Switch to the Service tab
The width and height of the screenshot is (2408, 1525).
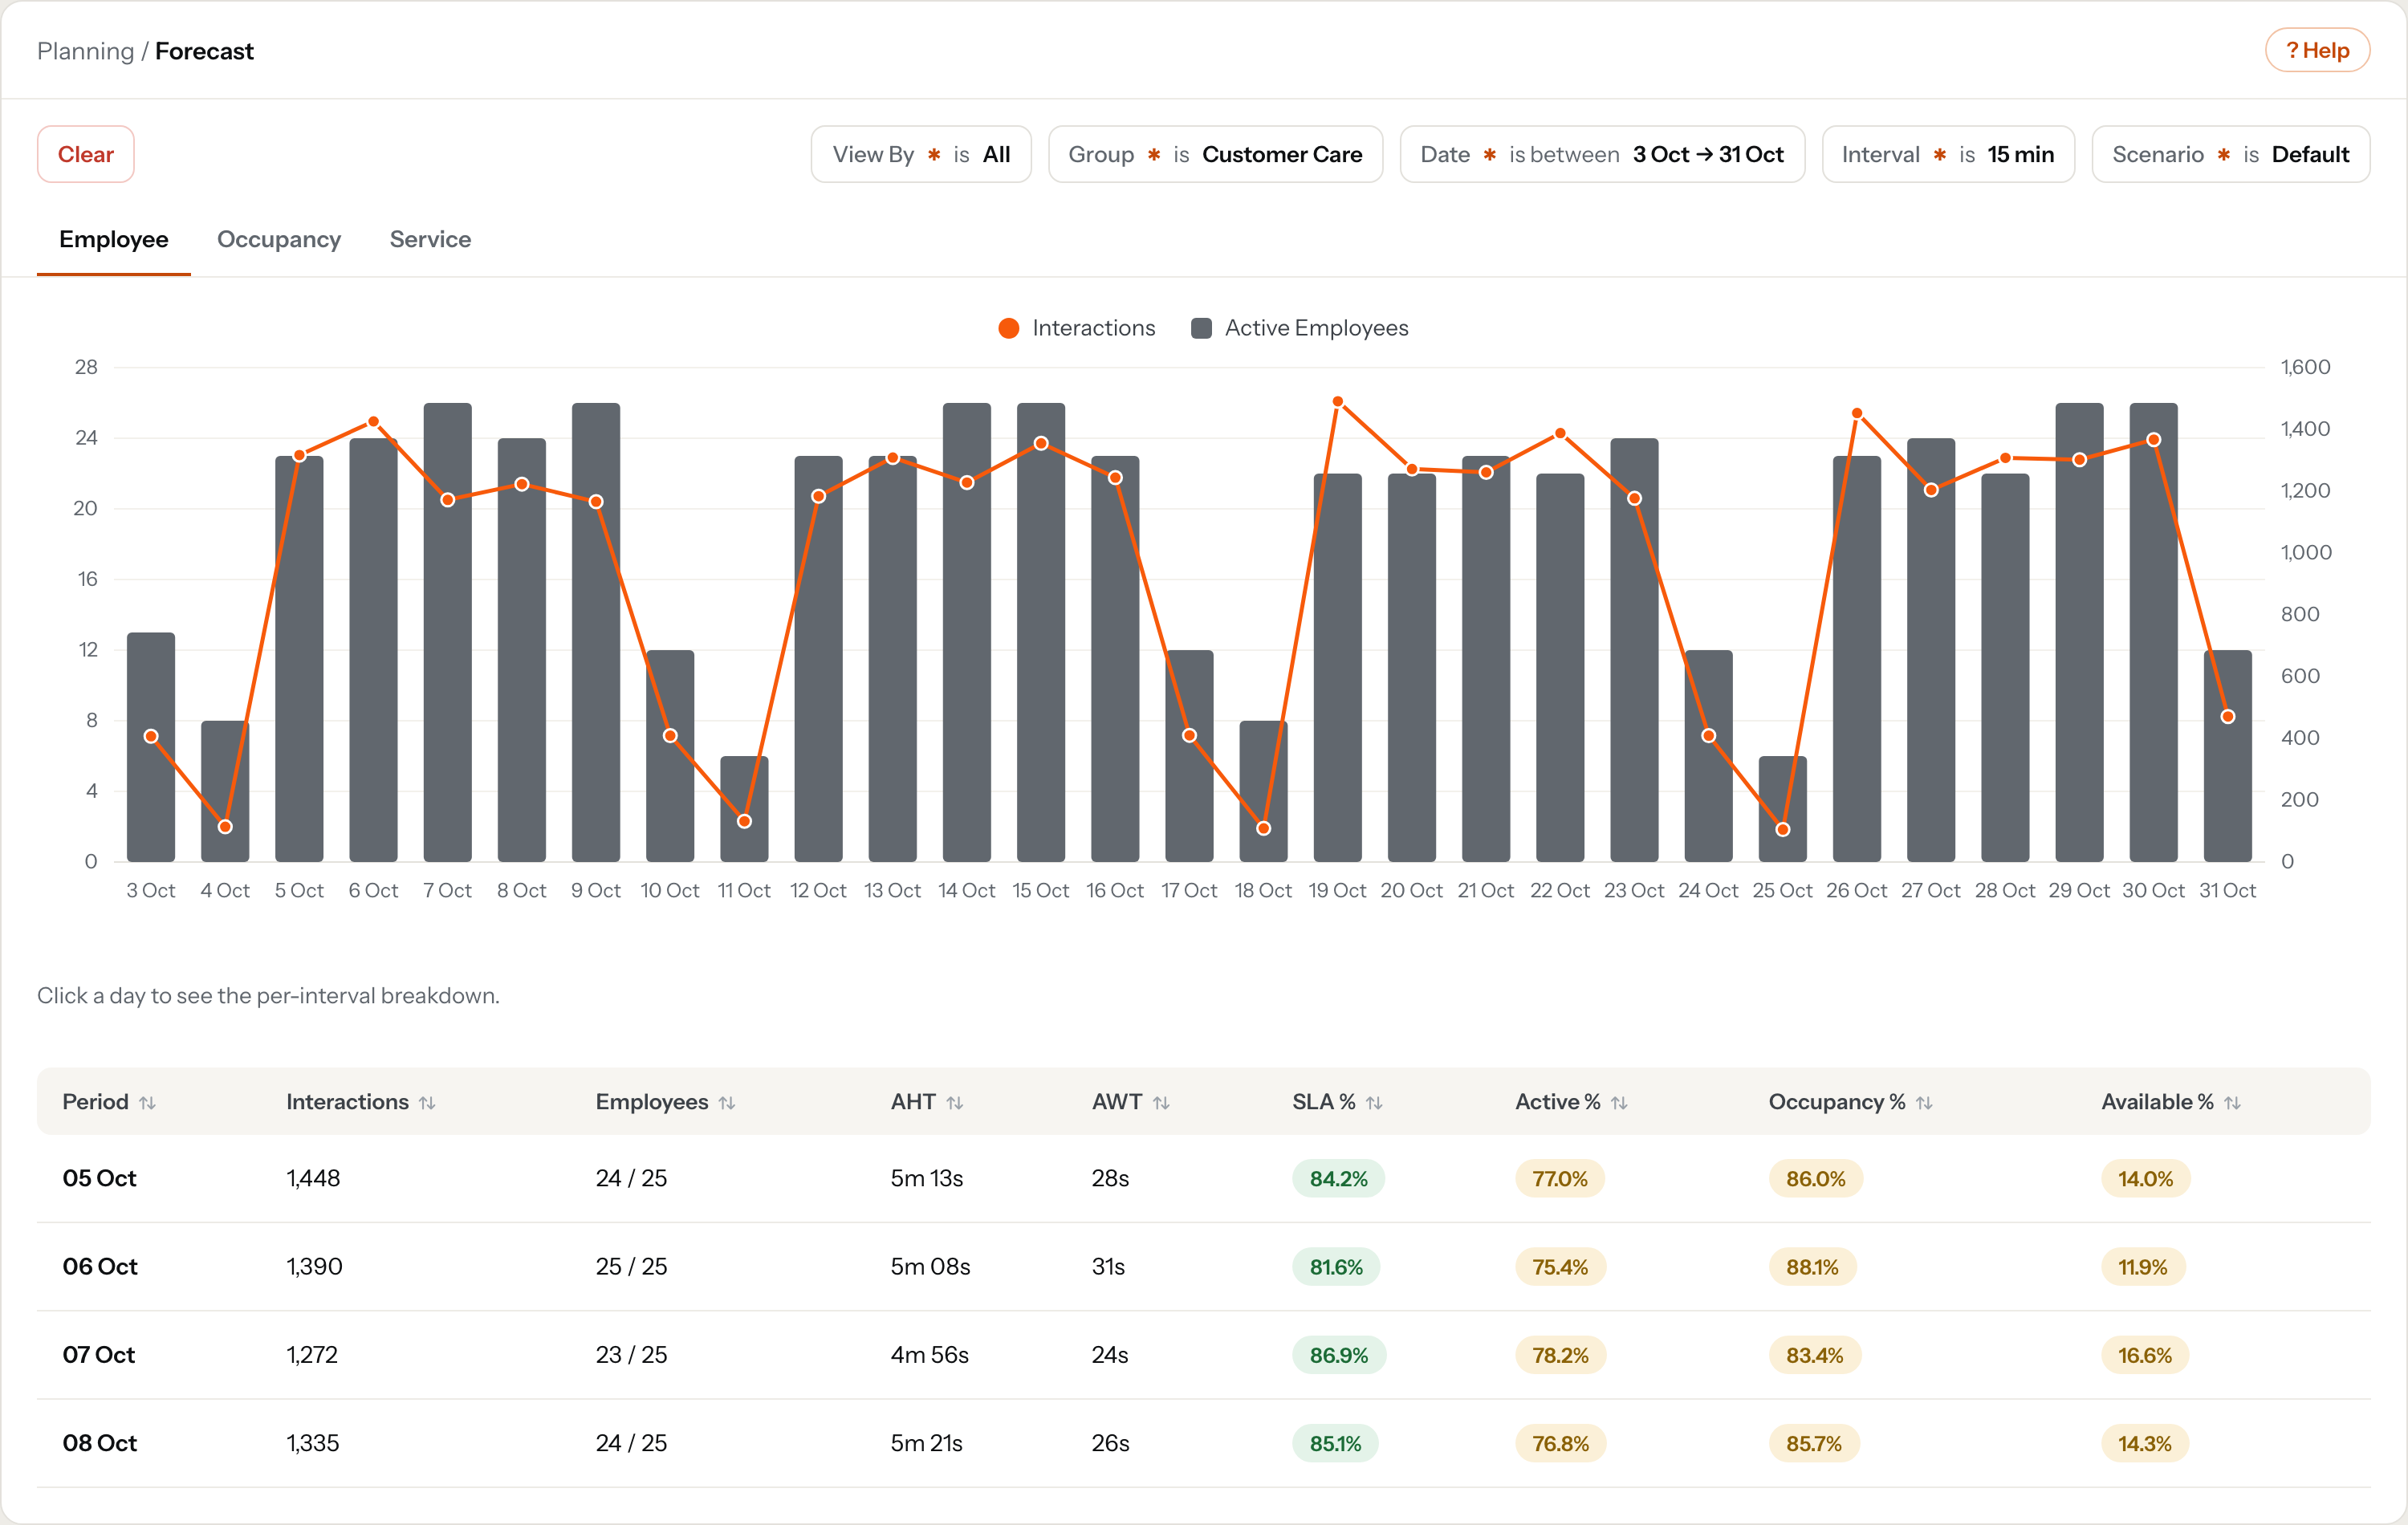(430, 240)
